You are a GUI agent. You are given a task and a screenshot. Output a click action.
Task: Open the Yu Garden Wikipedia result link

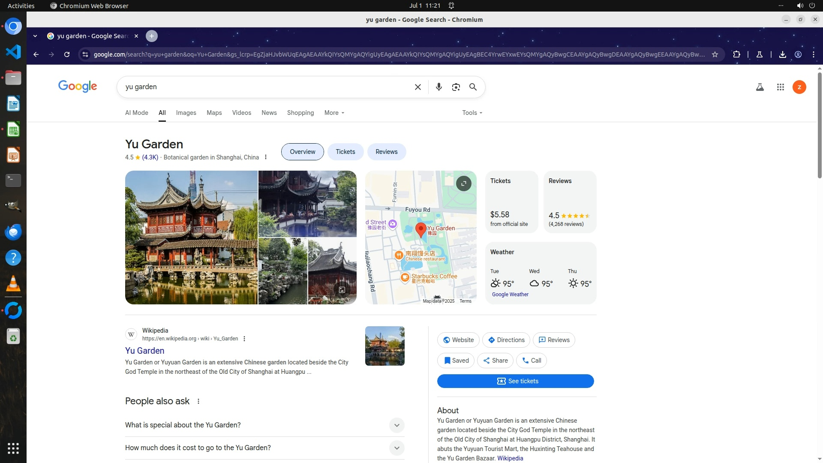pyautogui.click(x=145, y=351)
